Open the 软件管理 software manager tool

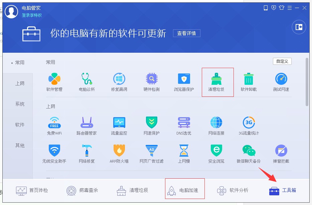pos(54,82)
